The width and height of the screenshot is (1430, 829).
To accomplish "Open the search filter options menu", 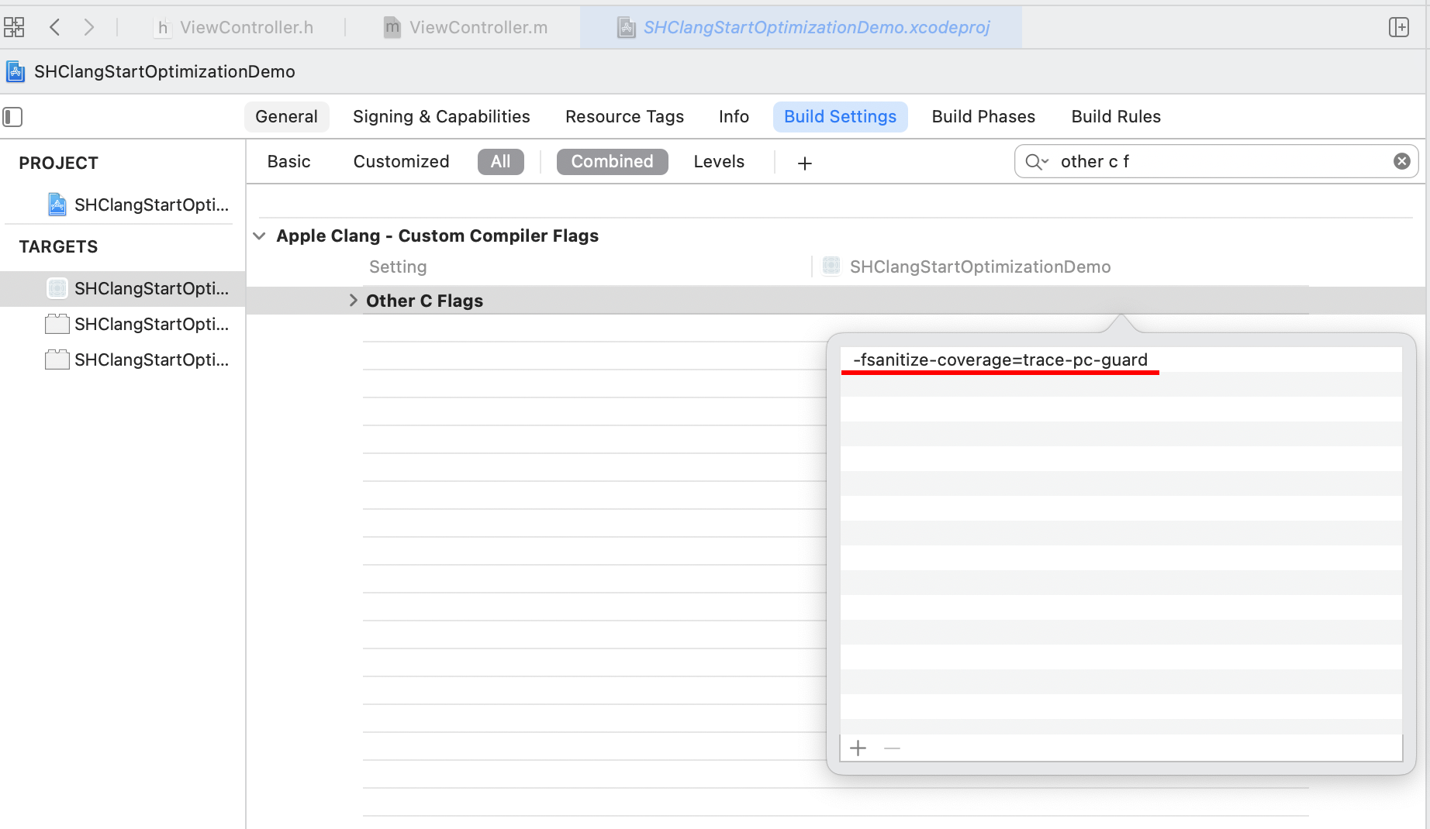I will pos(1037,161).
